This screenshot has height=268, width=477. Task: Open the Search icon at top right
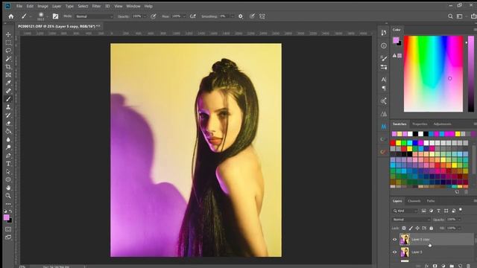coord(450,16)
